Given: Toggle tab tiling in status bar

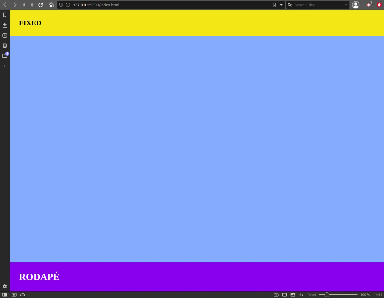Looking at the screenshot, I should (285, 295).
